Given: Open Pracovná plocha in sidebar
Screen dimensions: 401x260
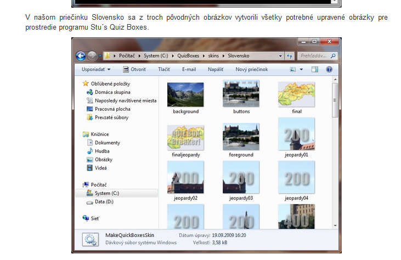Looking at the screenshot, I should coord(109,109).
